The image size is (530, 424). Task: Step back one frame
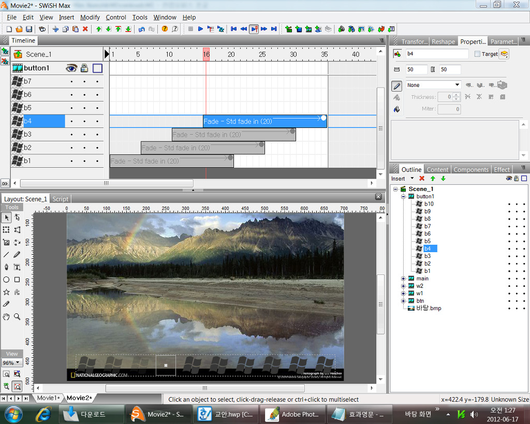244,29
